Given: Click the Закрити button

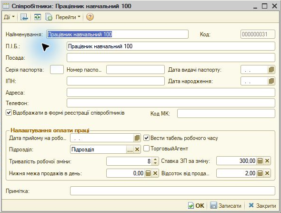Looking at the screenshot, I should [262, 205].
